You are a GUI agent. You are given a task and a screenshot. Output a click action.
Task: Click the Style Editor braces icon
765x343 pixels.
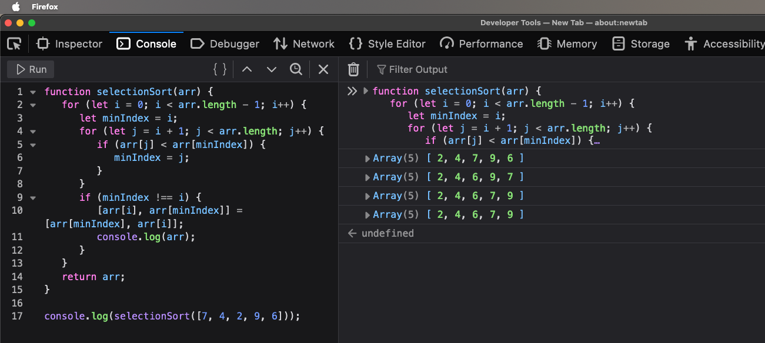click(355, 43)
